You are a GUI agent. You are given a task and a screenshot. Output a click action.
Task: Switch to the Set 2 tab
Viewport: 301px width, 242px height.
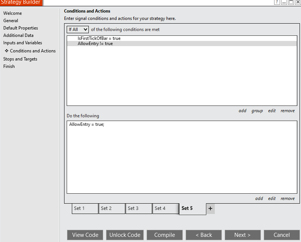click(112, 208)
